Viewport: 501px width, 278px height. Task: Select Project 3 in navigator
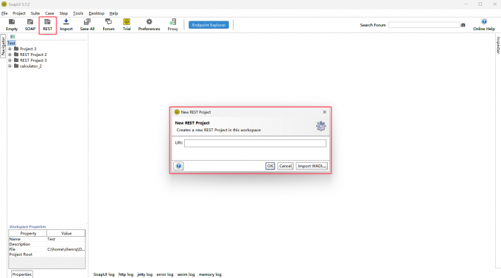(28, 49)
